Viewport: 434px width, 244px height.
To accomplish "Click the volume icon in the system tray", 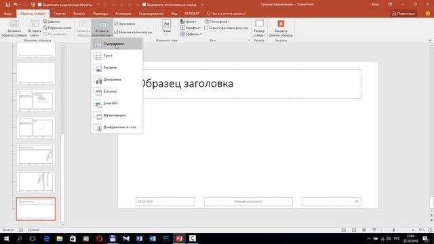I will point(389,239).
